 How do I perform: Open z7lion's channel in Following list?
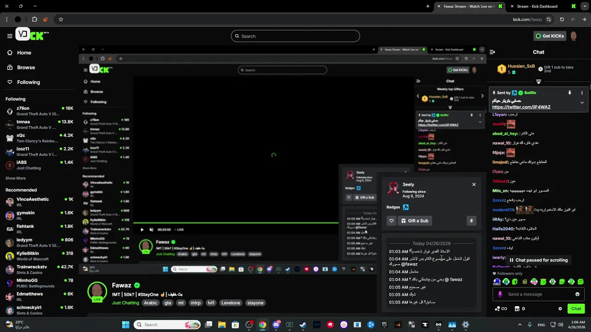click(39, 111)
